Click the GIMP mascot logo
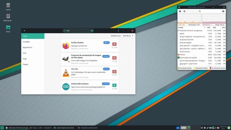Image resolution: width=231 pixels, height=130 pixels. 66,59
